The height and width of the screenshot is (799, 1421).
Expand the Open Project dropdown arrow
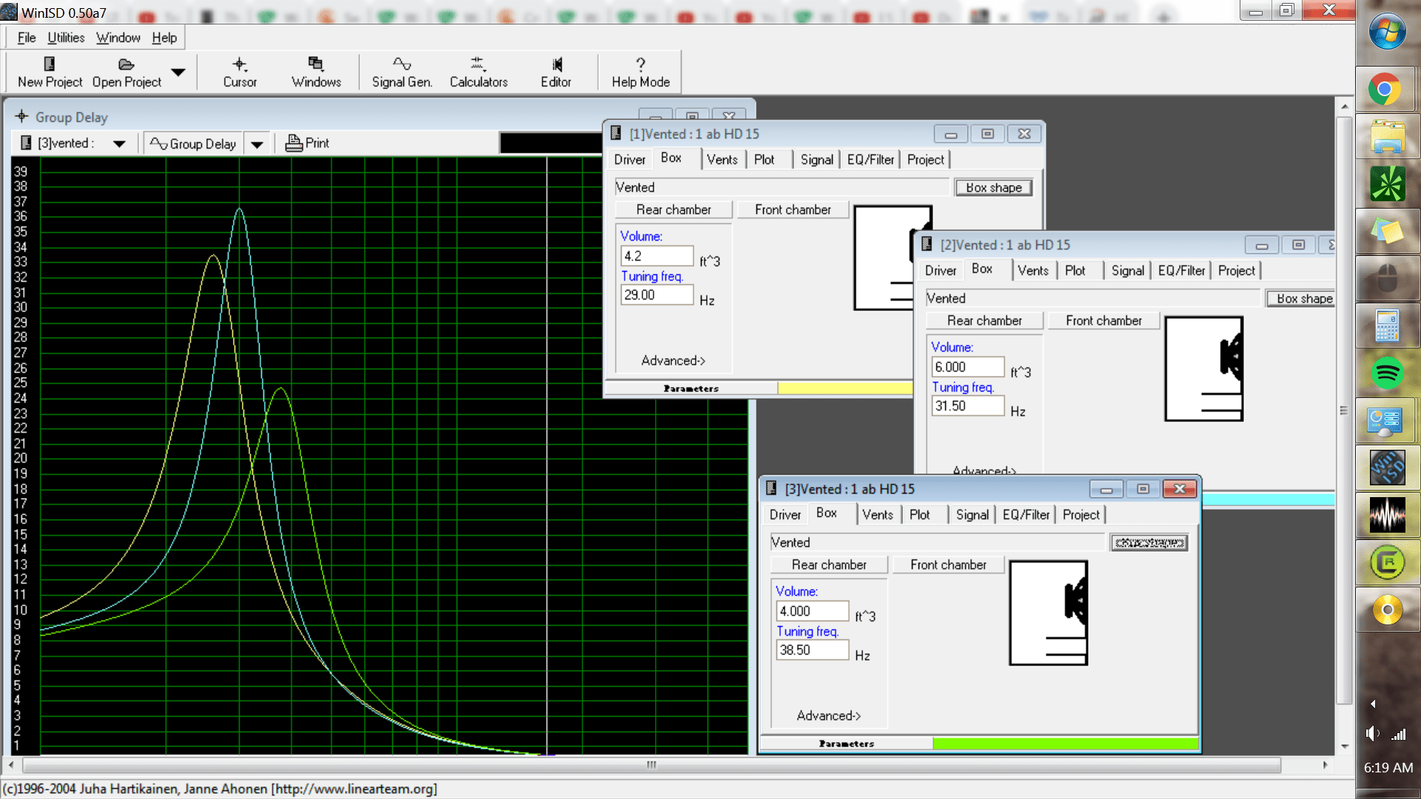click(178, 72)
